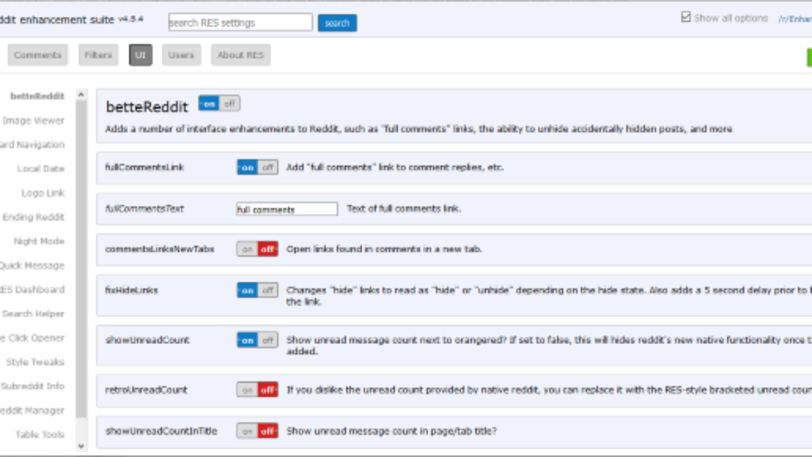Click the module list scrollbar thumb
The height and width of the screenshot is (457, 812).
coord(81,259)
